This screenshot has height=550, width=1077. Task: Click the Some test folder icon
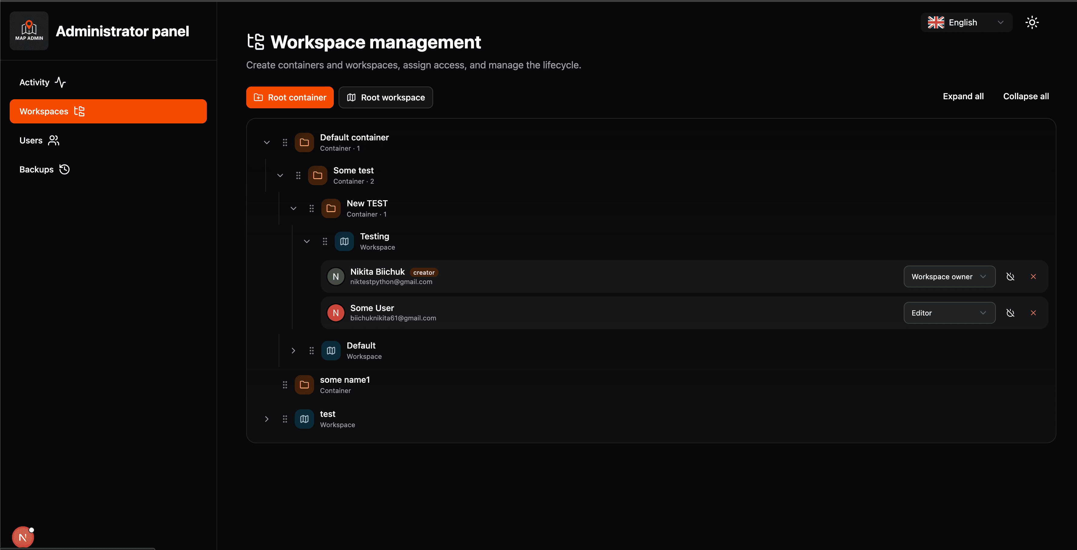tap(318, 176)
